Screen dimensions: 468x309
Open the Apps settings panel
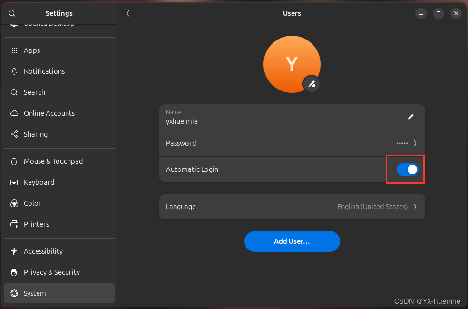(x=59, y=50)
